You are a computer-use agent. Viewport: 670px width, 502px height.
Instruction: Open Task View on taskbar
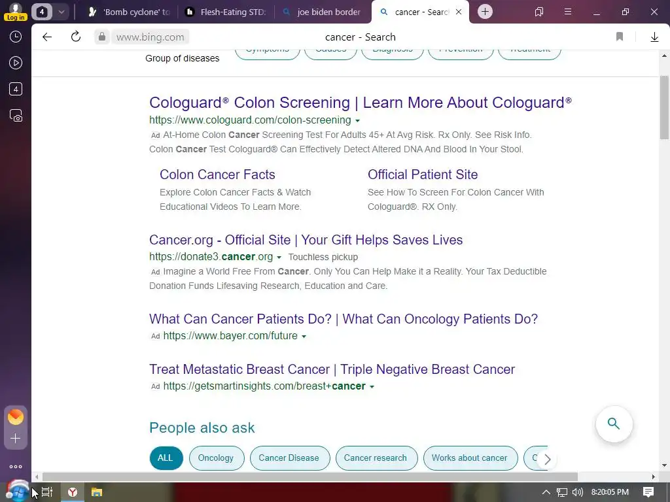click(x=47, y=492)
